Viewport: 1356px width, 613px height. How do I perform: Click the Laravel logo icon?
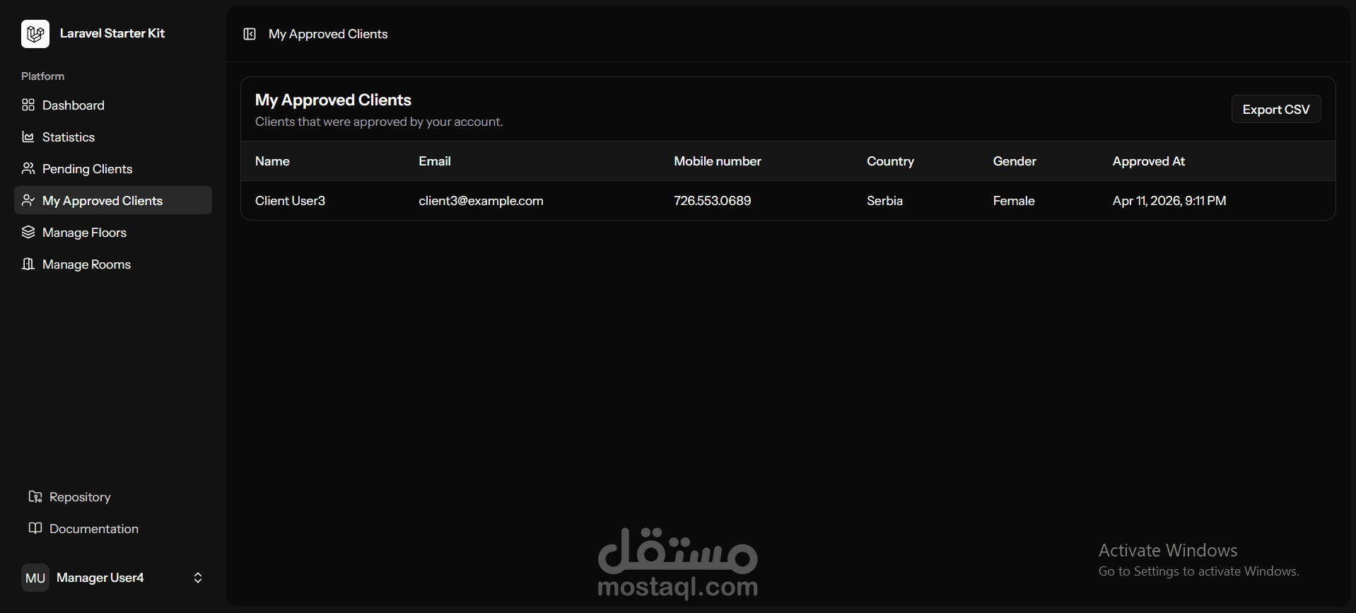[x=35, y=34]
